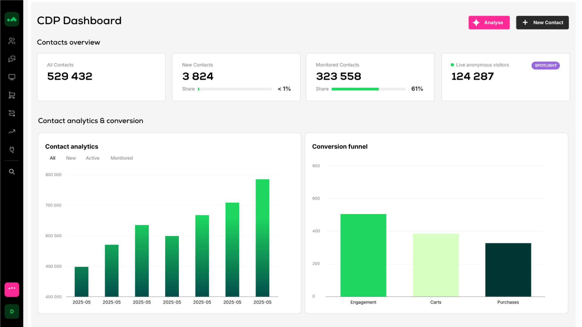This screenshot has width=582, height=327.
Task: Click the Purchases axis label
Action: (508, 302)
